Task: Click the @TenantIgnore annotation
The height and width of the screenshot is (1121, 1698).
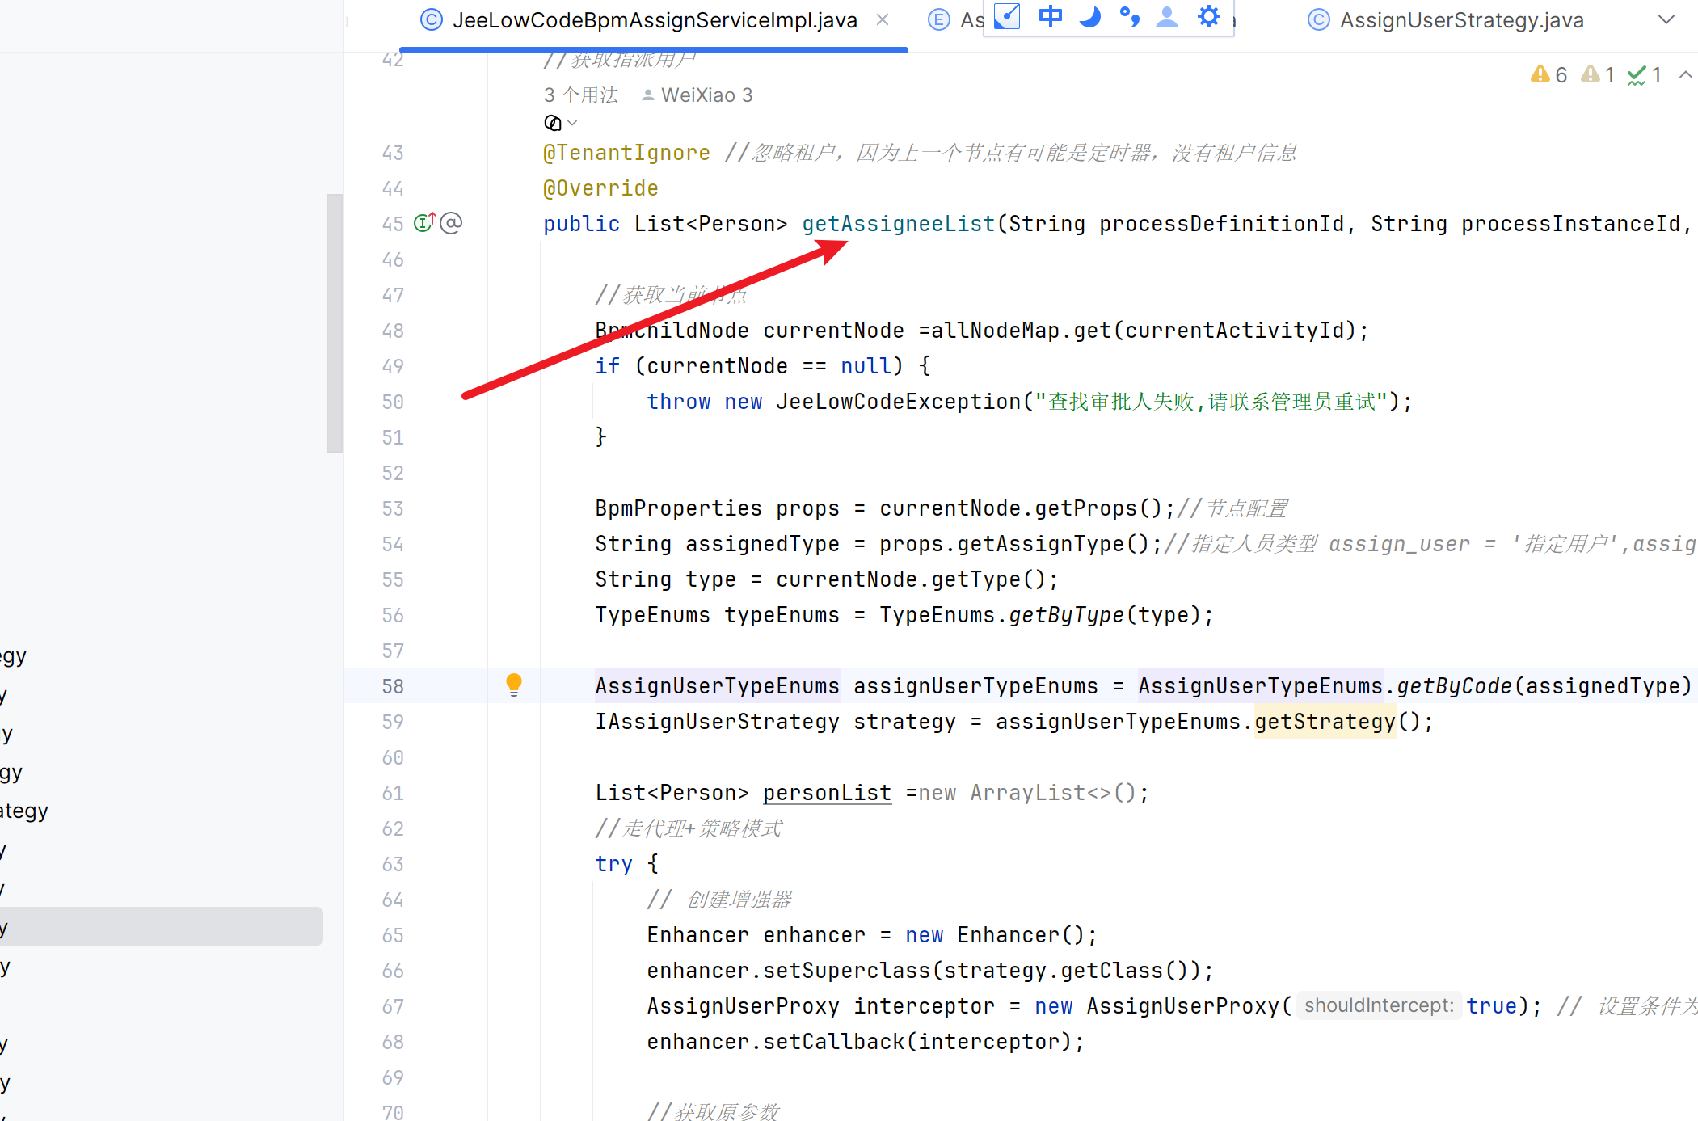Action: (x=626, y=153)
